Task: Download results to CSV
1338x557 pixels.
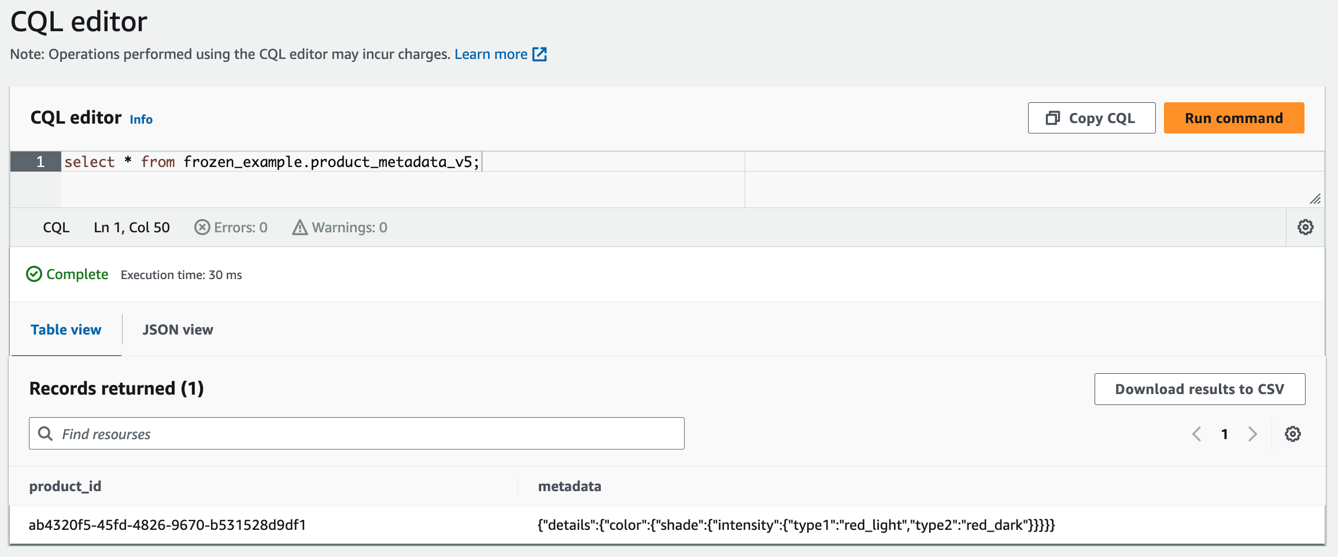Action: coord(1199,389)
